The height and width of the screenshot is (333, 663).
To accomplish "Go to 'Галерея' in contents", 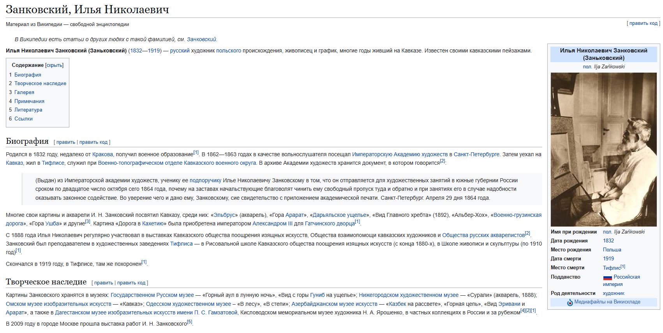I will [24, 92].
